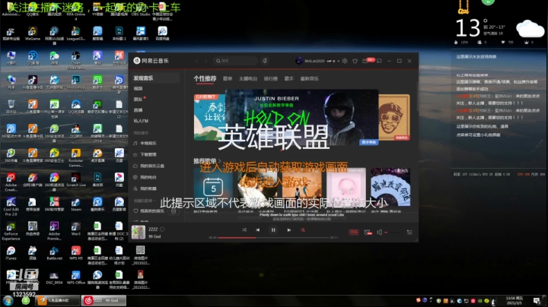Navigate forward with the right arrow

pos(205,61)
